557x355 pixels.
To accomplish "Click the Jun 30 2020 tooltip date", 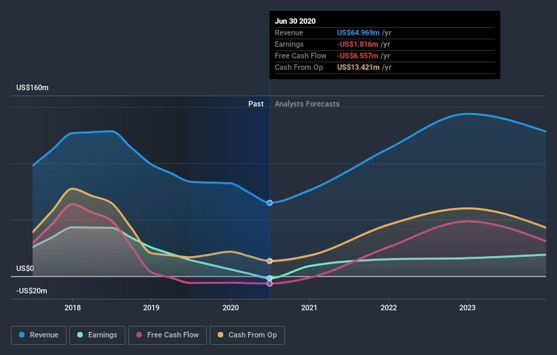I will 295,21.
